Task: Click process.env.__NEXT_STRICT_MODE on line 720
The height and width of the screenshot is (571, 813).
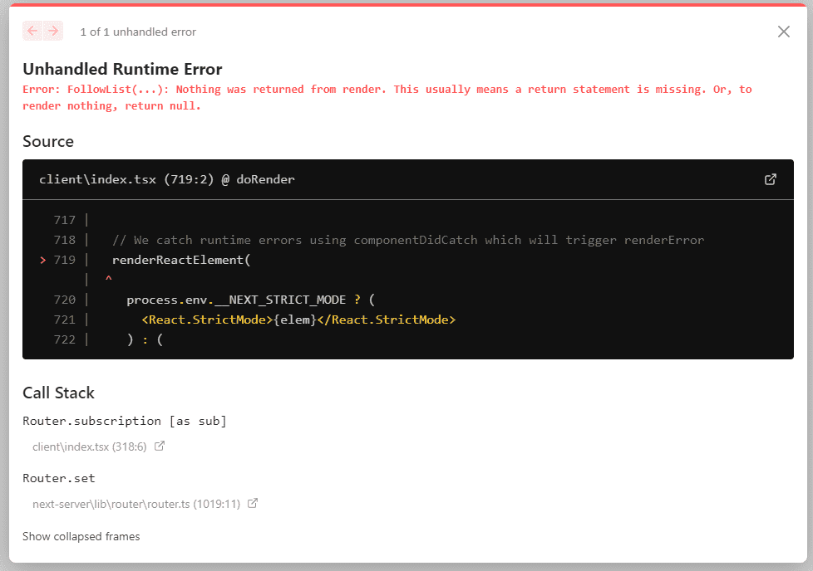Action: 236,300
